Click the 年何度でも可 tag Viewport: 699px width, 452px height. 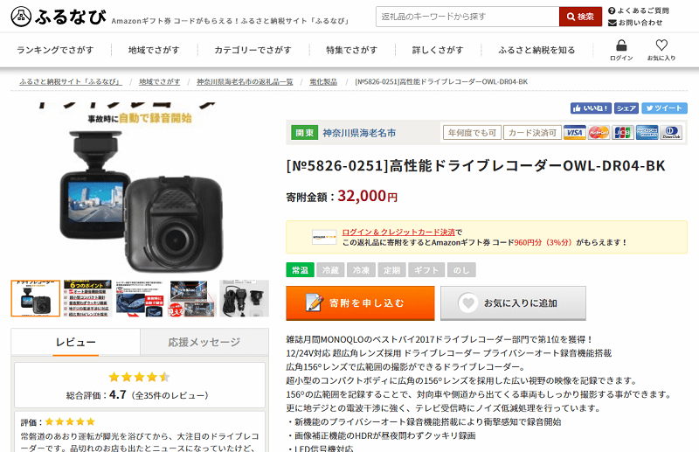(x=472, y=133)
